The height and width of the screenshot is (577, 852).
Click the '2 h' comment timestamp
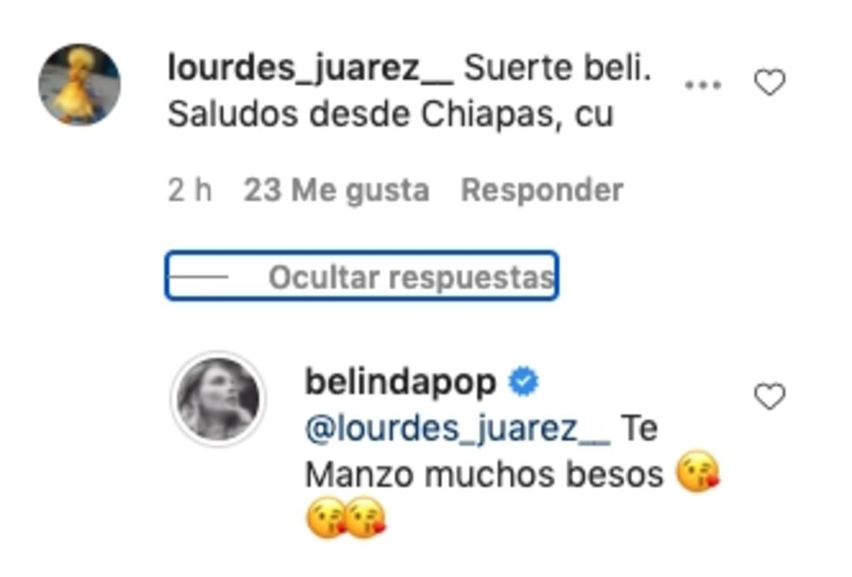click(x=190, y=190)
